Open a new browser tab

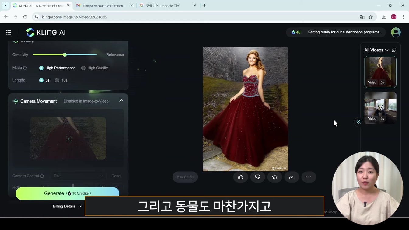[205, 5]
